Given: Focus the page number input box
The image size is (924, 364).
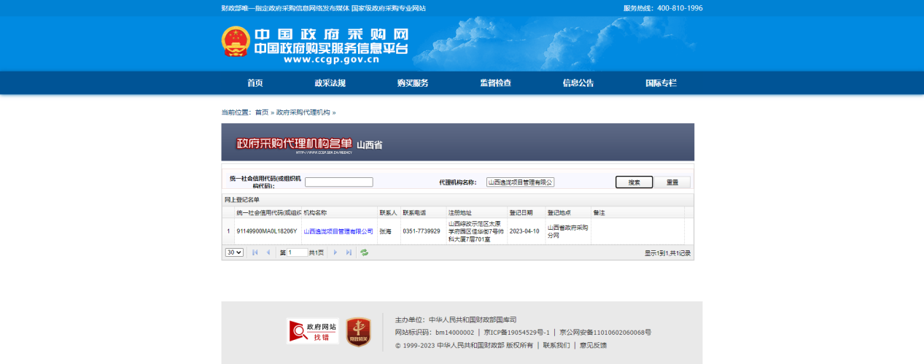Looking at the screenshot, I should [x=297, y=252].
